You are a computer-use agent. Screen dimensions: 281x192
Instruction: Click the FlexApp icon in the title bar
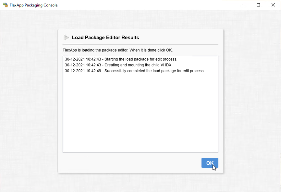[5, 5]
